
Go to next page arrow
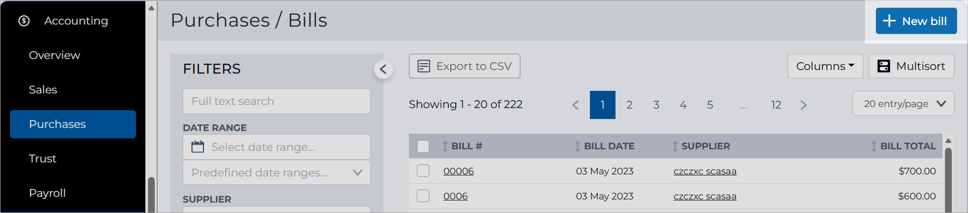[803, 105]
